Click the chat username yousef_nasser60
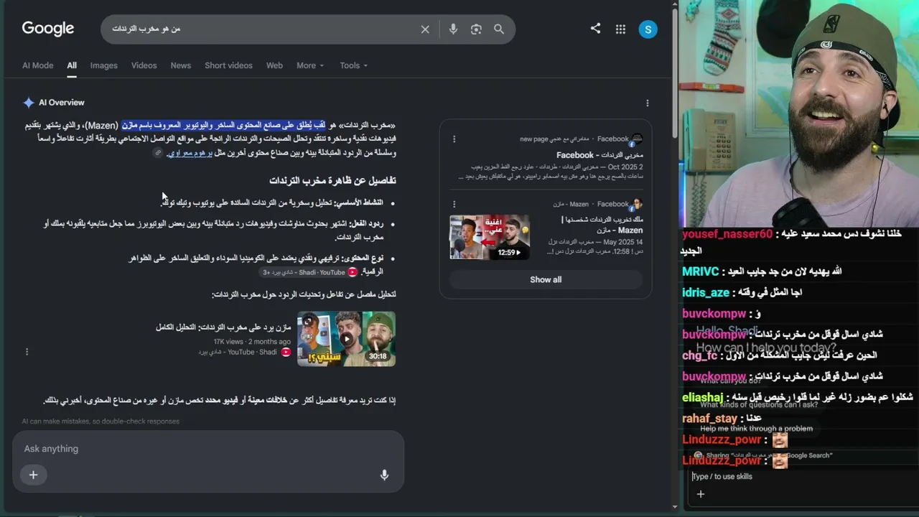This screenshot has height=517, width=919. point(727,234)
